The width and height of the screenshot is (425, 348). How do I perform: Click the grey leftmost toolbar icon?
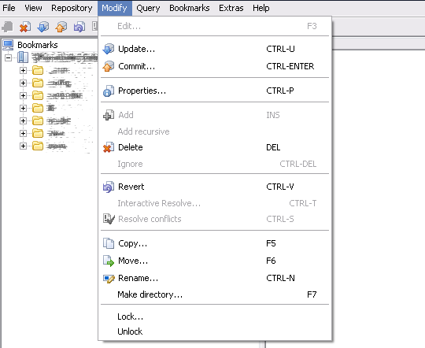click(x=7, y=27)
